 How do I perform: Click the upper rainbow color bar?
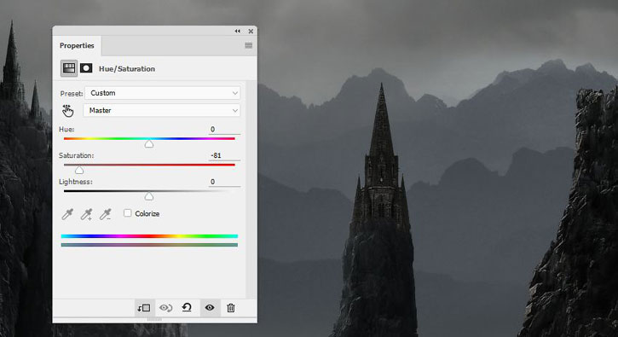point(149,236)
